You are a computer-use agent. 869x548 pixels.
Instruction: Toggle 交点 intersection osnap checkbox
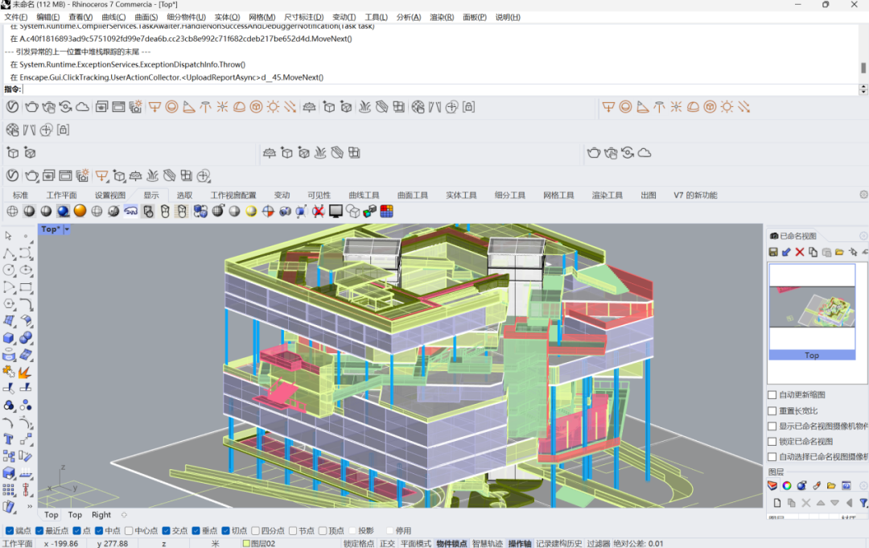[x=166, y=531]
